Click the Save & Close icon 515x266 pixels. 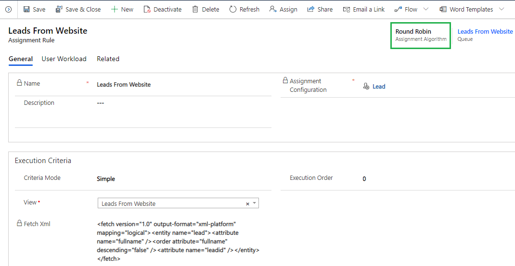tap(59, 9)
